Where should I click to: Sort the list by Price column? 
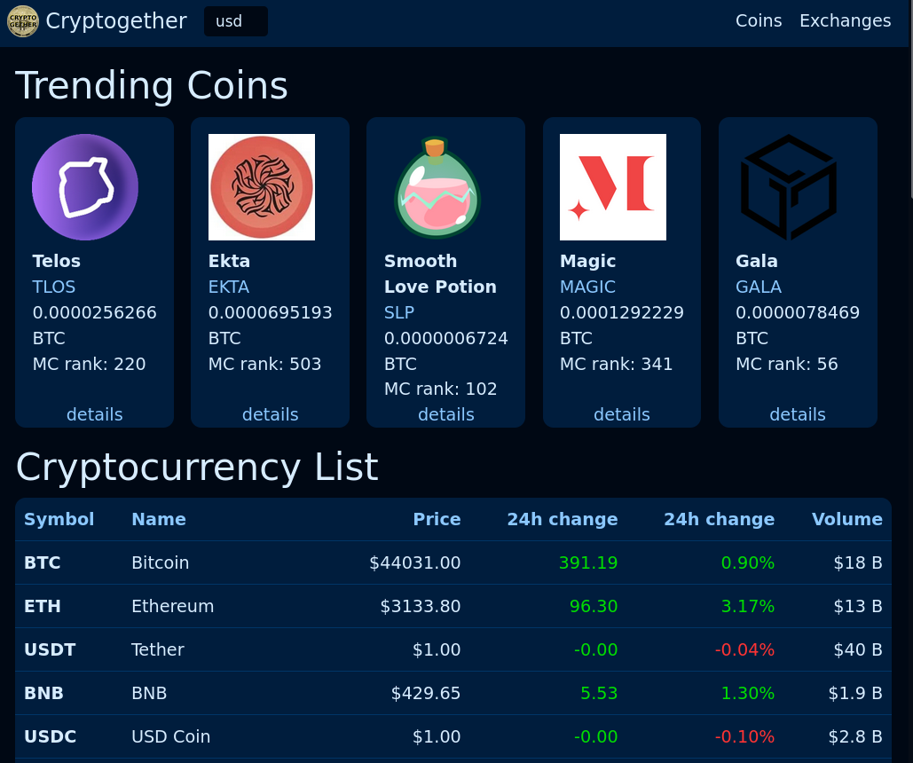point(437,519)
